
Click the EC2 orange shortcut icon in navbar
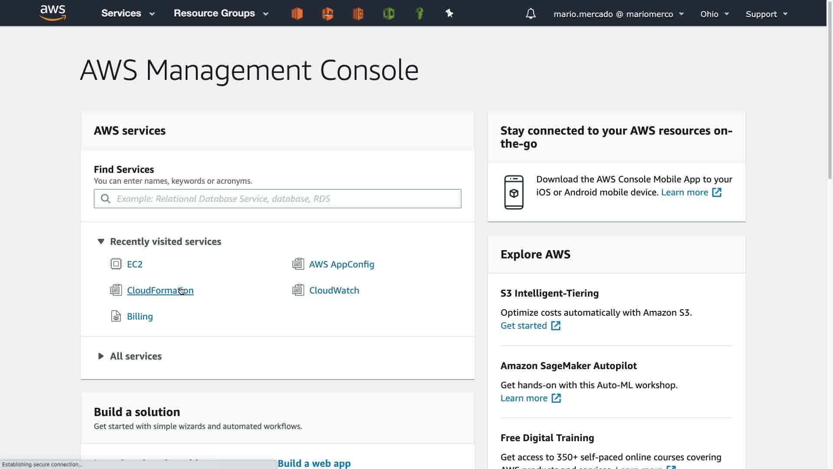point(297,14)
